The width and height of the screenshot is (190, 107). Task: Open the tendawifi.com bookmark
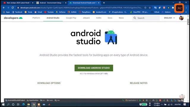click(x=99, y=12)
